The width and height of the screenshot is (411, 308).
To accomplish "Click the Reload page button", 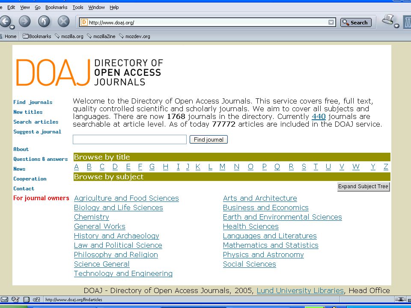I will [44, 21].
